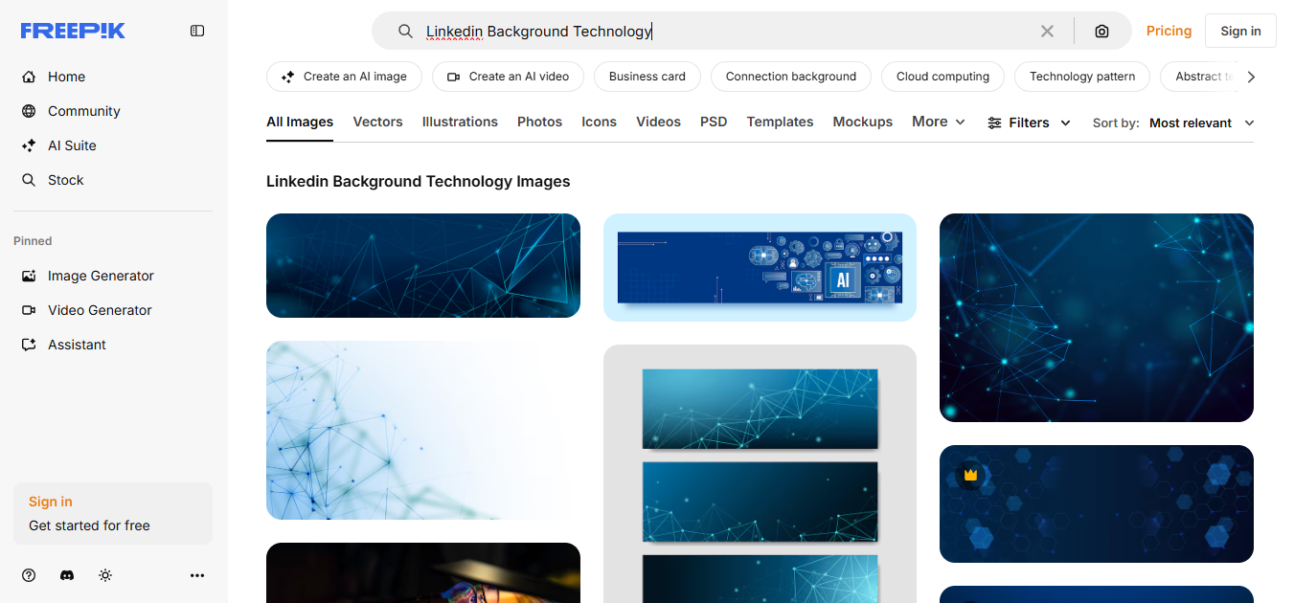
Task: Switch to the Templates tab
Action: pos(780,122)
